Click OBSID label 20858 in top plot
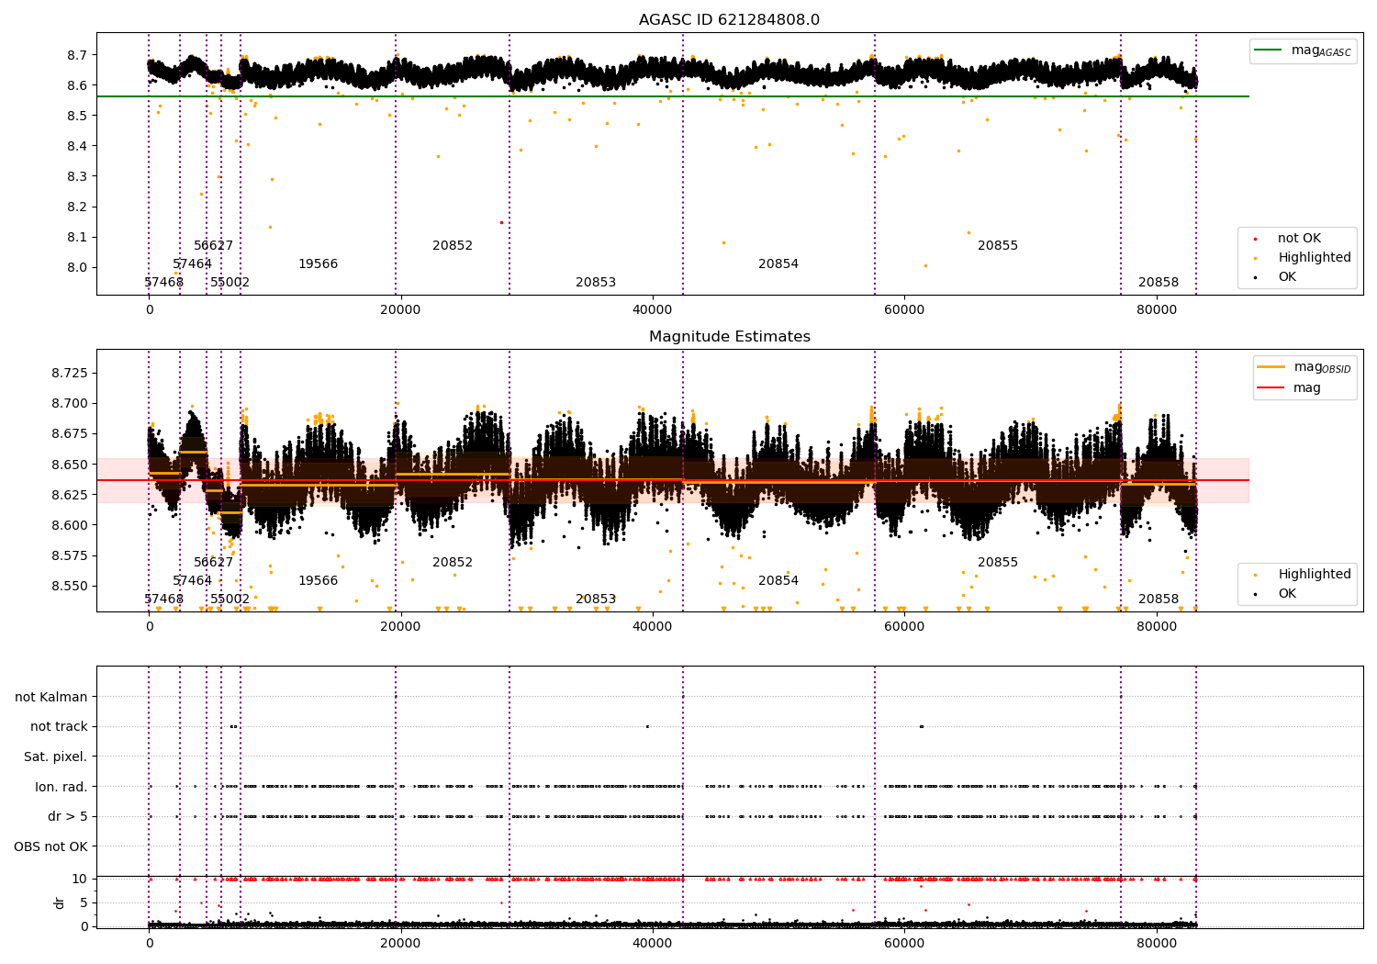The width and height of the screenshot is (1377, 964). (x=1159, y=283)
